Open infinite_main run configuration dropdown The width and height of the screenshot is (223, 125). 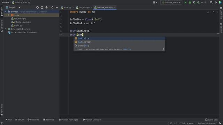pos(171,2)
